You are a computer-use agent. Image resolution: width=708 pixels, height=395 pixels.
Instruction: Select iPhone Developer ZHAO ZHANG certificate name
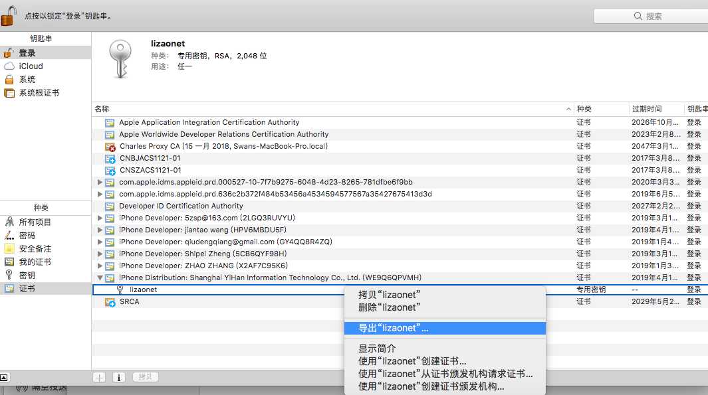click(x=203, y=266)
